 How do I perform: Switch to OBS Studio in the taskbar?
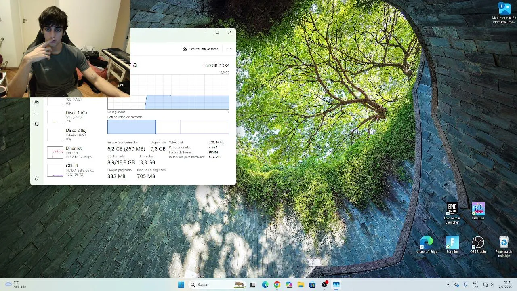tap(324, 285)
